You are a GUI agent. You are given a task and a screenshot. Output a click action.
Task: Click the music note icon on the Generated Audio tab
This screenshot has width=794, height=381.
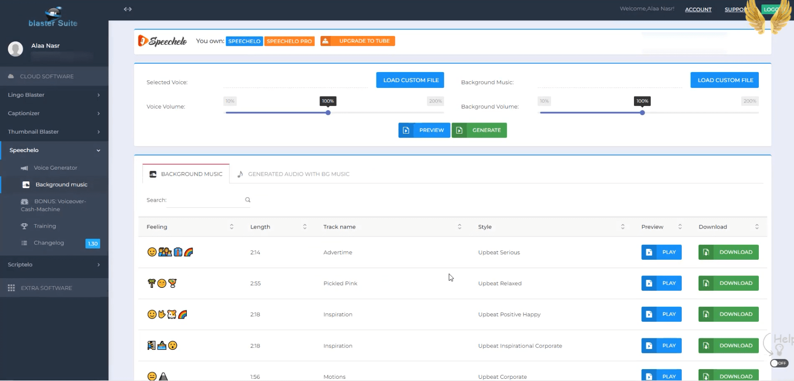tap(240, 174)
